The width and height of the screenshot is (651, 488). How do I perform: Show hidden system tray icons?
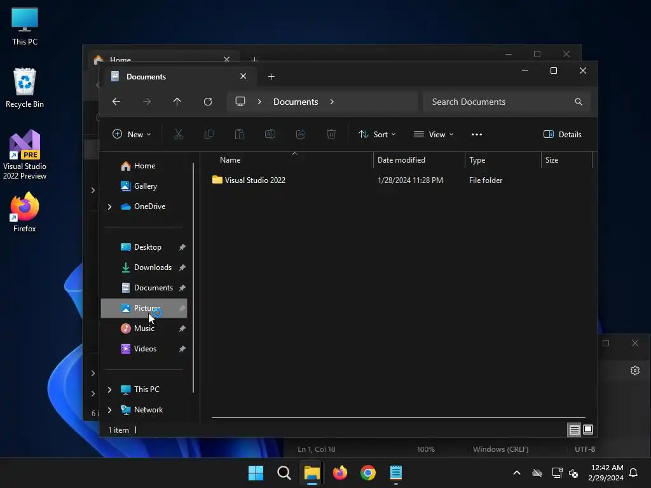[517, 473]
